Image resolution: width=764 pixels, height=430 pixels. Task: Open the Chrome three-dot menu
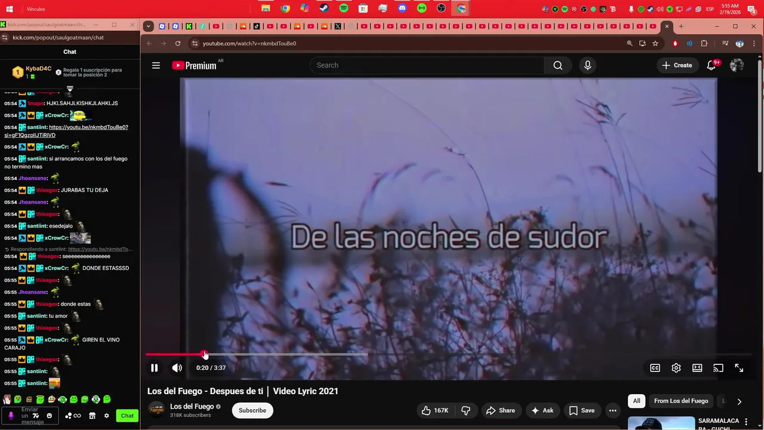click(754, 44)
